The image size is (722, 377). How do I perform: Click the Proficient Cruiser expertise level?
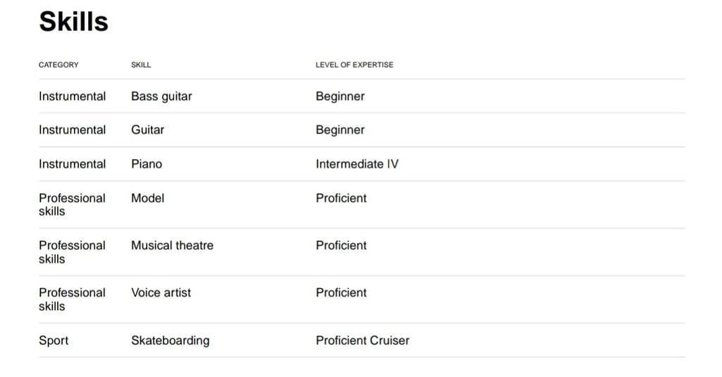[x=362, y=340]
